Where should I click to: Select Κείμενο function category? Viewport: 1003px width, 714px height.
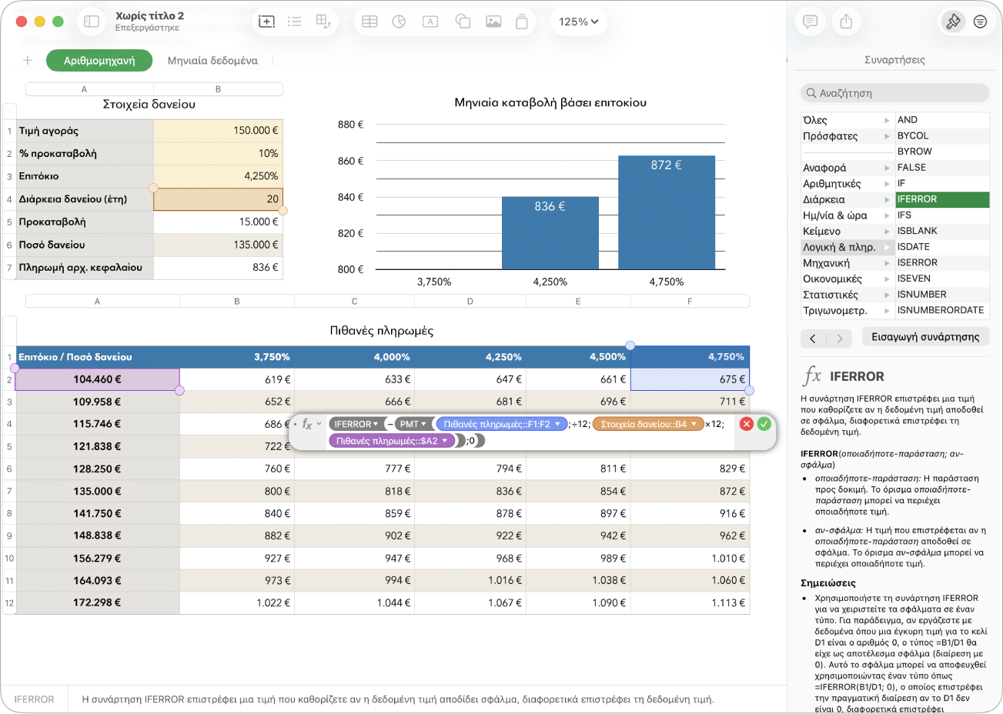pyautogui.click(x=847, y=232)
